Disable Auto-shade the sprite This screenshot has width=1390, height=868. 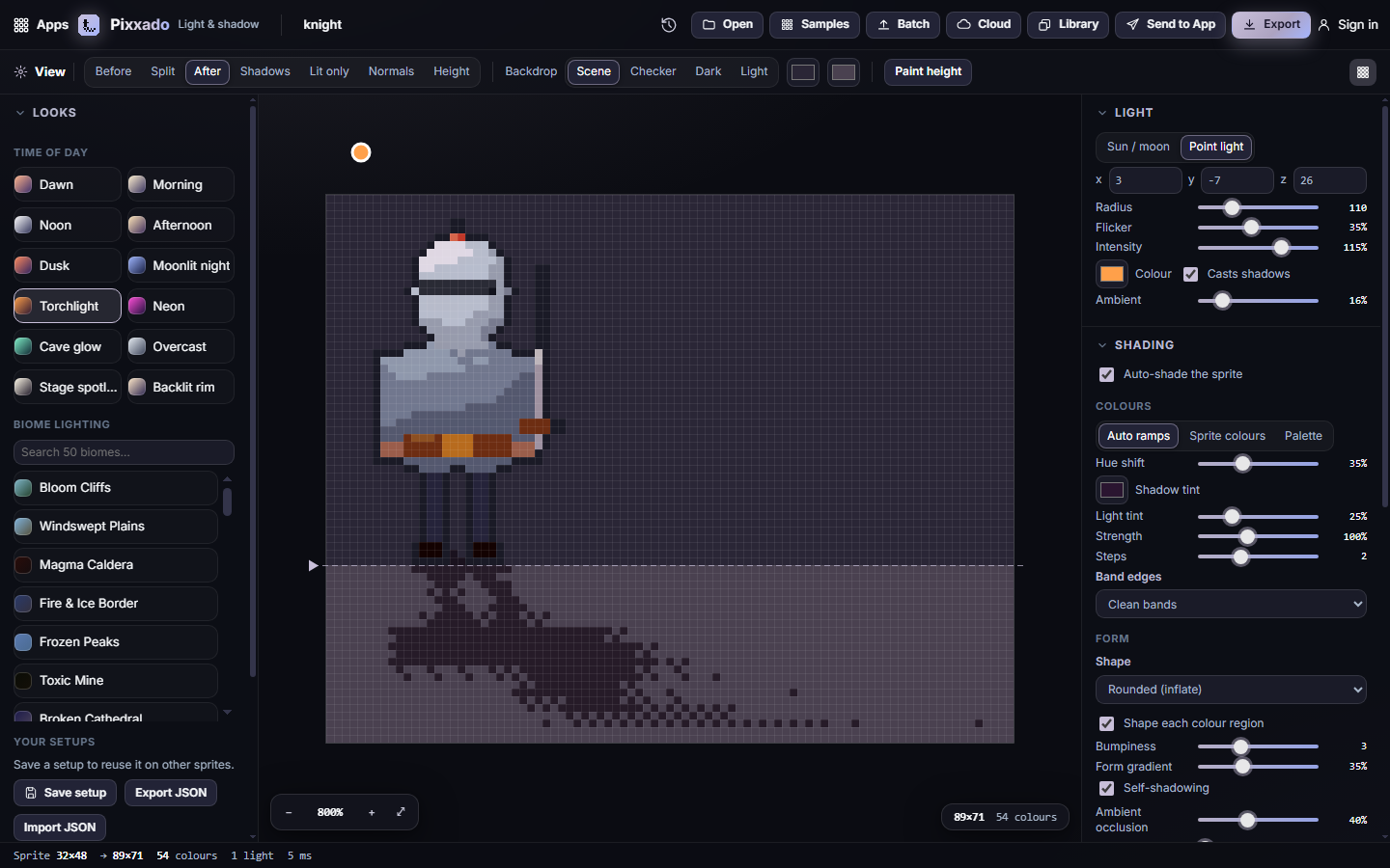(1106, 374)
